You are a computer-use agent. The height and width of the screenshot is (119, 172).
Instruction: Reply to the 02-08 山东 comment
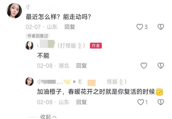[x=81, y=102]
